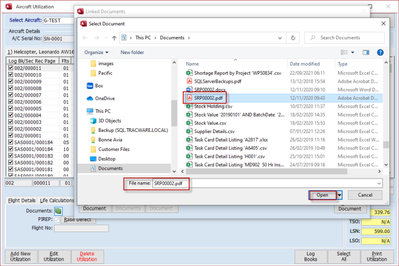Open Bonne Avia network folder

[106, 140]
